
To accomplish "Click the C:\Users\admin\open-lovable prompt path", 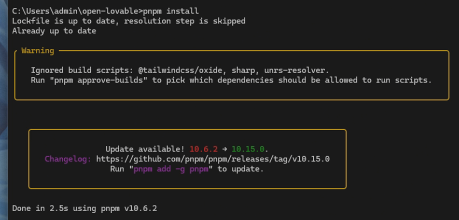I will (x=76, y=11).
